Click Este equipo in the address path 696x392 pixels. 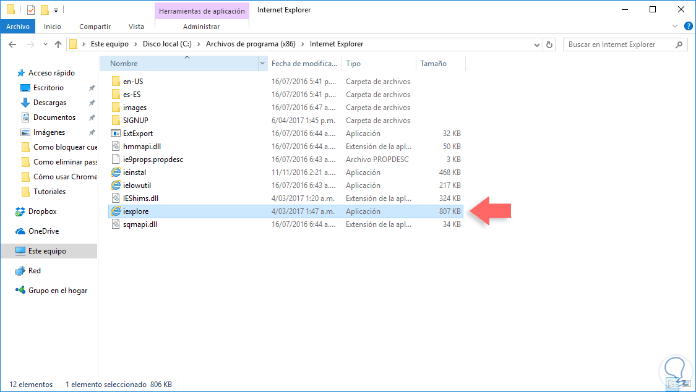[x=110, y=44]
